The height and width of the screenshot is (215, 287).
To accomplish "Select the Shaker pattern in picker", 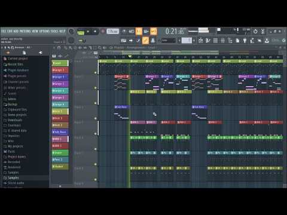I will (60, 167).
